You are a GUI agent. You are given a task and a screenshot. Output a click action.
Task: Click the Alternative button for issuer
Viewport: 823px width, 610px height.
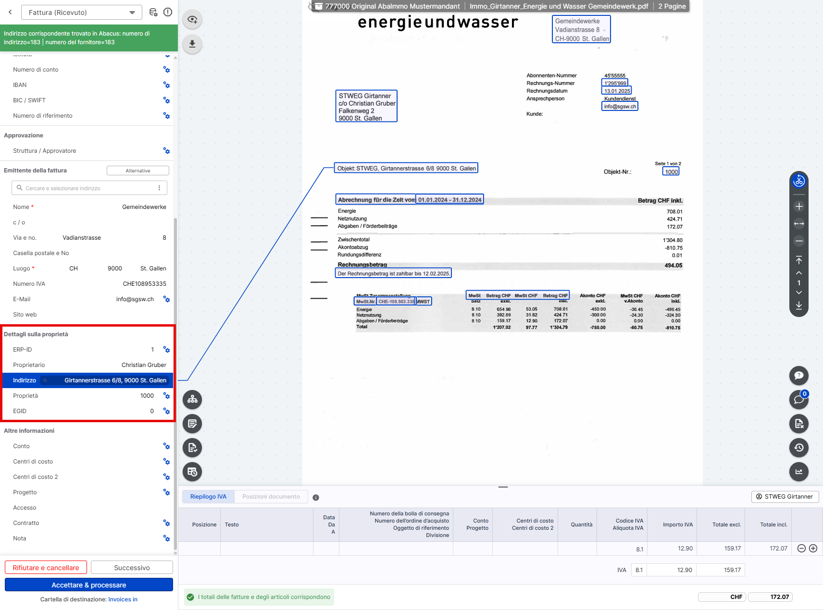click(x=138, y=171)
